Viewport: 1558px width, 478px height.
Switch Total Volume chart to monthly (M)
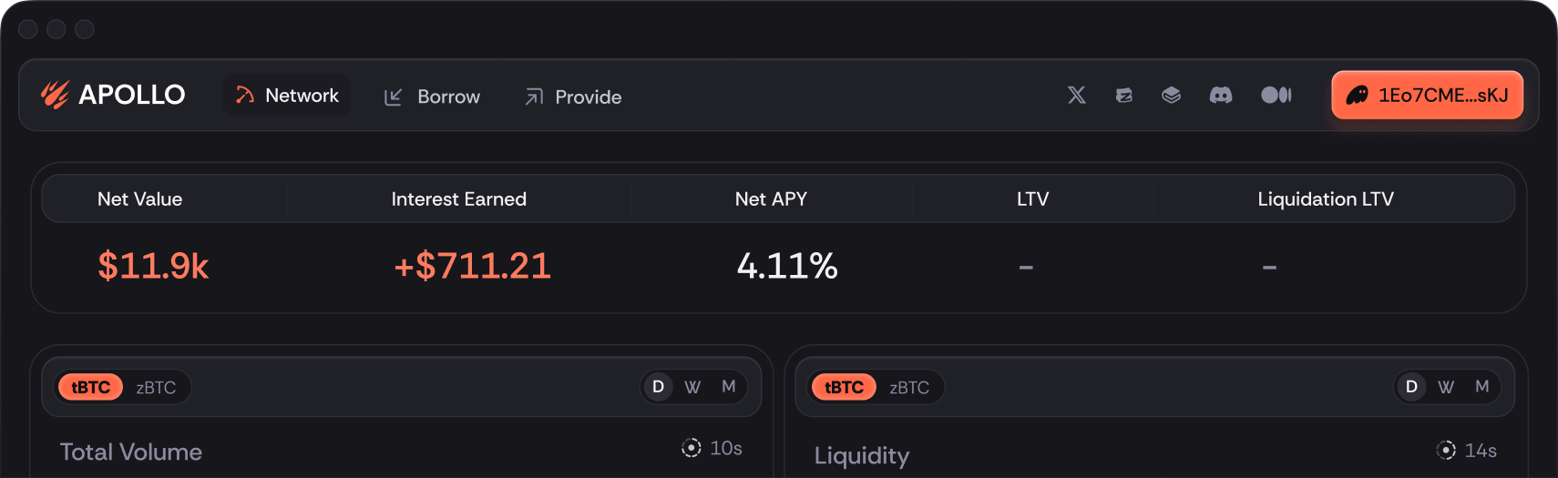coord(729,387)
